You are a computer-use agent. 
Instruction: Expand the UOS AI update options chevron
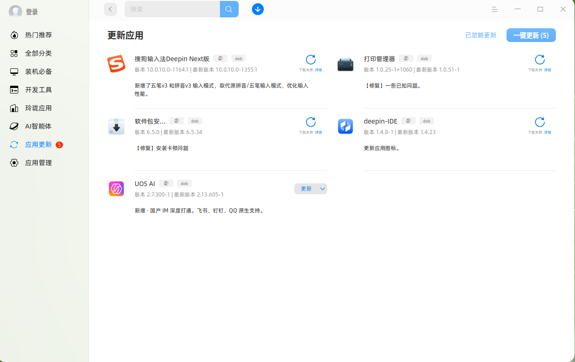(322, 188)
